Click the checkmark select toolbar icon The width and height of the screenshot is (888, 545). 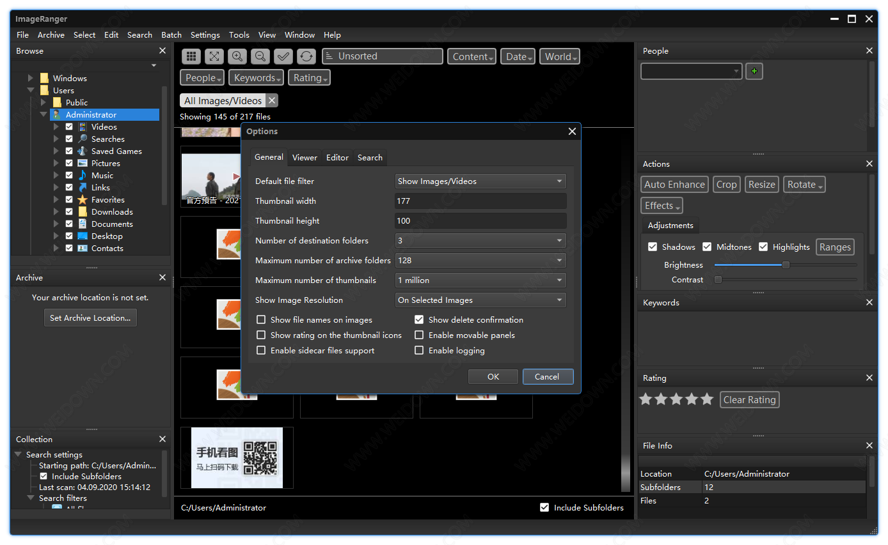(x=283, y=56)
